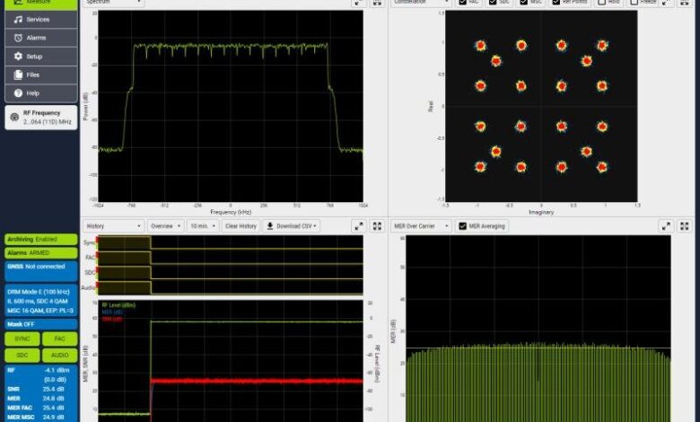Image resolution: width=700 pixels, height=422 pixels.
Task: Open the Alarms section with the clock icon
Action: pos(40,38)
